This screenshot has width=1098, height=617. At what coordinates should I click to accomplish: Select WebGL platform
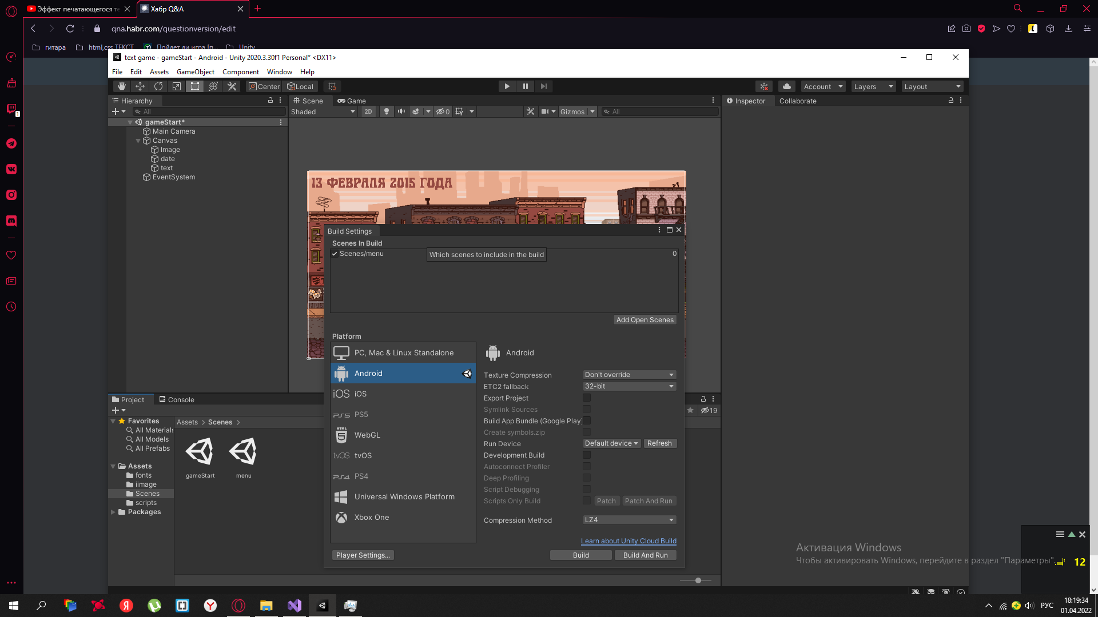(403, 435)
